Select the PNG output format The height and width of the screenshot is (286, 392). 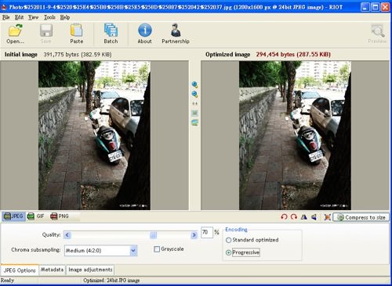[x=60, y=216]
